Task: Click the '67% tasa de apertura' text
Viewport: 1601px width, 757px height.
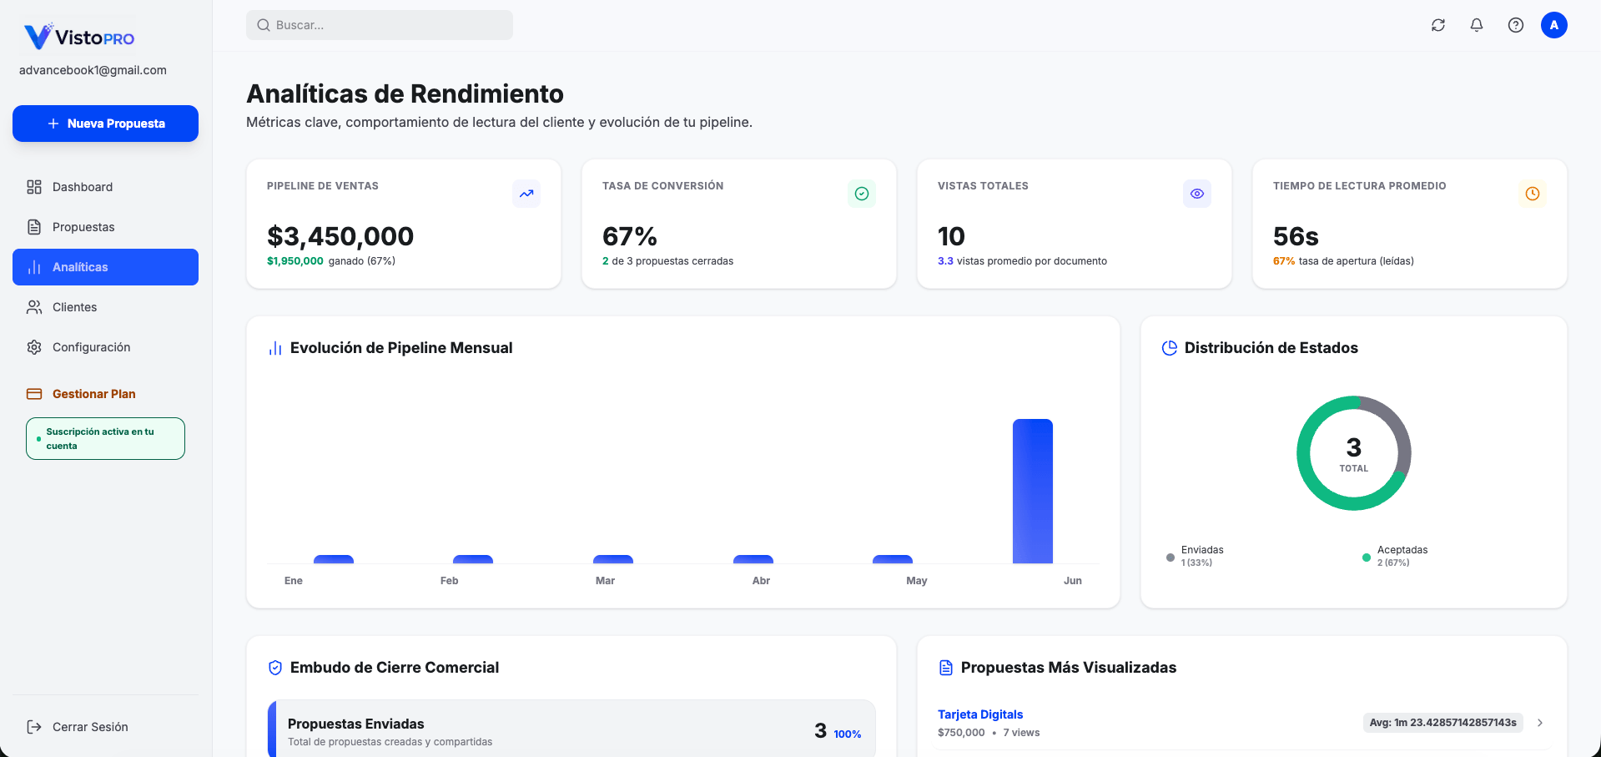Action: tap(1343, 261)
